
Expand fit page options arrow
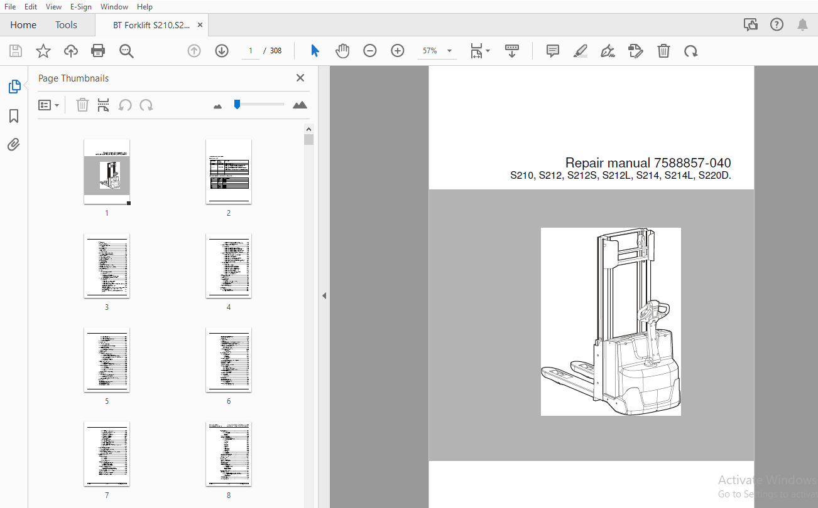pos(488,51)
